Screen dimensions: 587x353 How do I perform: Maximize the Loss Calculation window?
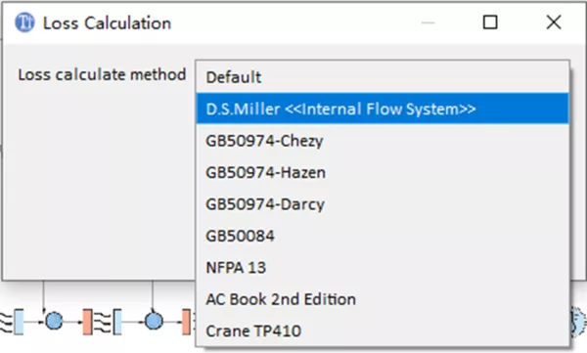tap(490, 22)
